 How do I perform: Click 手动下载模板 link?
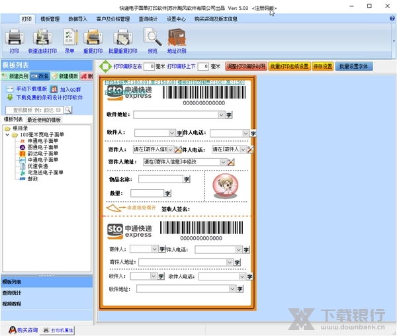31,89
